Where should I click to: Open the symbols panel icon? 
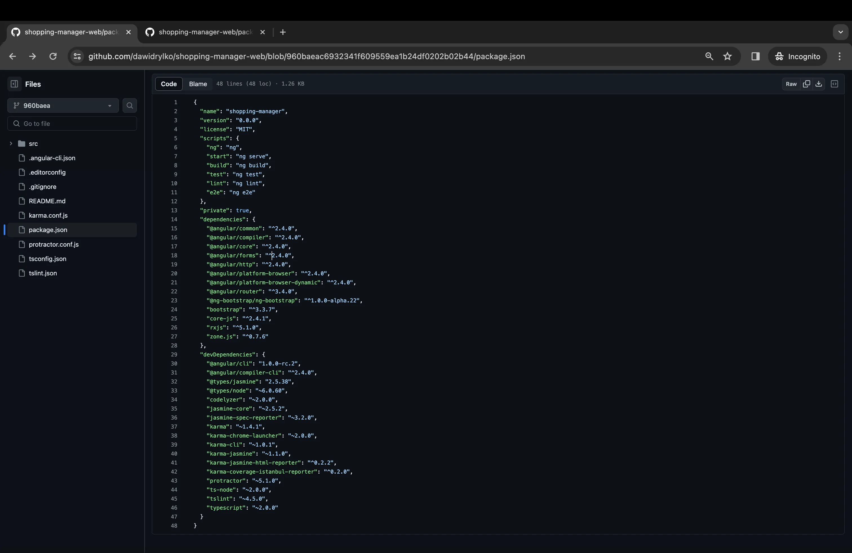click(x=835, y=84)
